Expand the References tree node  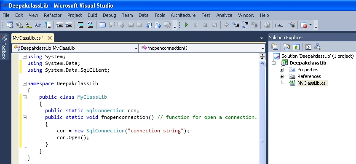point(281,77)
